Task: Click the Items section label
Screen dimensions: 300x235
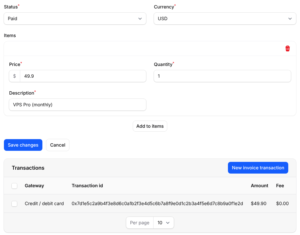Action: (10, 35)
